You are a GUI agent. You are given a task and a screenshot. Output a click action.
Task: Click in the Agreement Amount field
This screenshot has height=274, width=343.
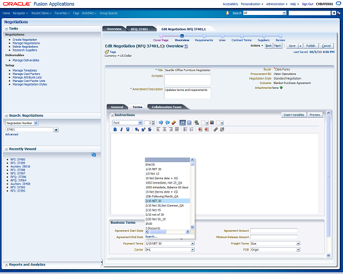pyautogui.click(x=274, y=231)
